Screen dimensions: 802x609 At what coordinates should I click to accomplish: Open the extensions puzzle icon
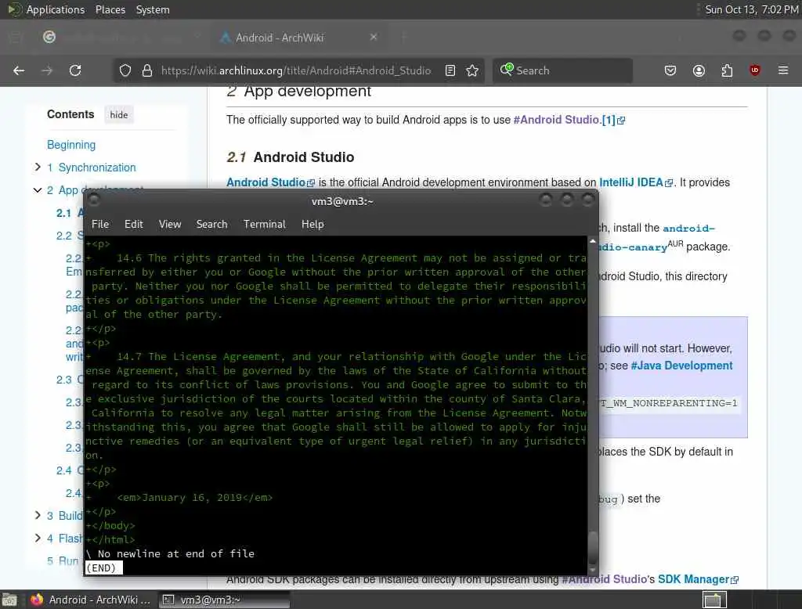(x=727, y=70)
